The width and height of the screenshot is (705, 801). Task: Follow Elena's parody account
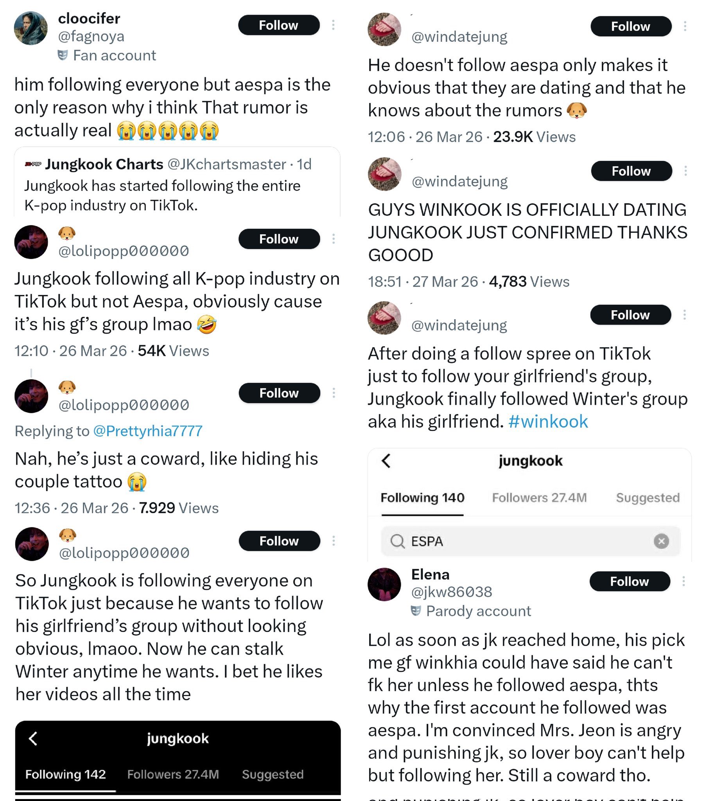(x=630, y=581)
